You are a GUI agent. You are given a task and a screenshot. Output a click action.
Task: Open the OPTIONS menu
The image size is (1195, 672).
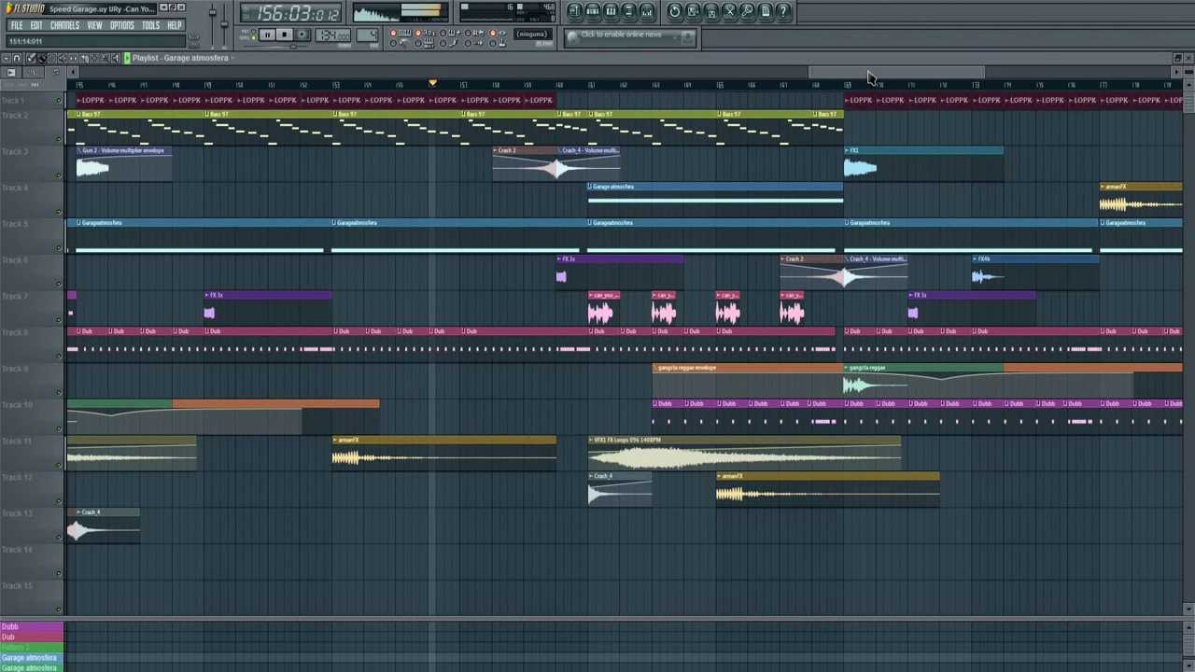click(x=122, y=25)
